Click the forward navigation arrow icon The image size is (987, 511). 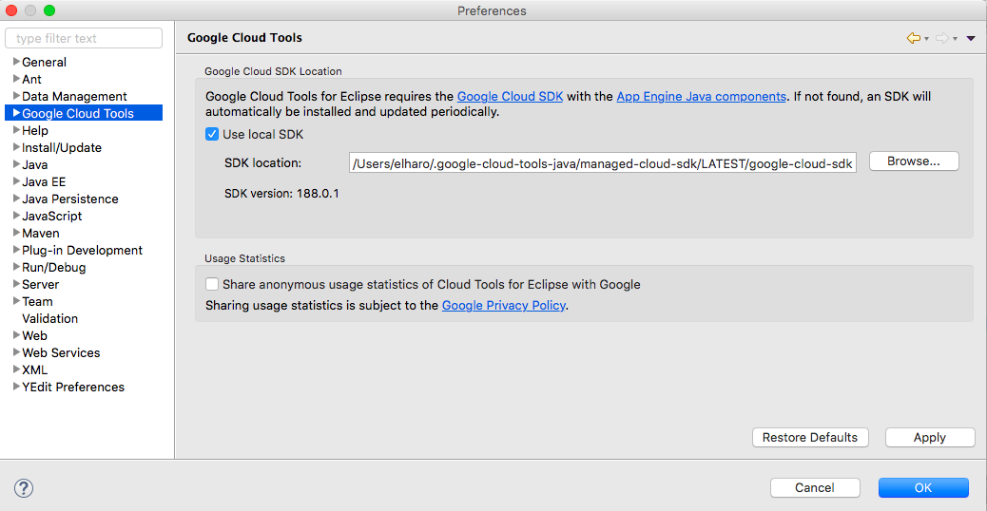(941, 38)
